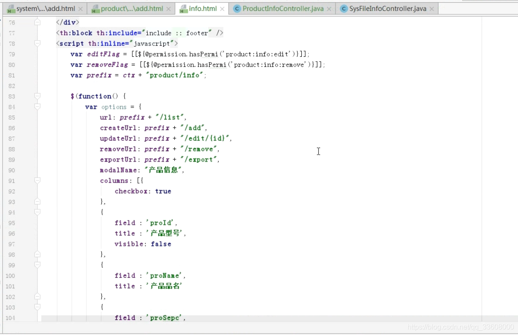Collapse the object fold at line 103
The height and width of the screenshot is (335, 518).
(x=37, y=307)
